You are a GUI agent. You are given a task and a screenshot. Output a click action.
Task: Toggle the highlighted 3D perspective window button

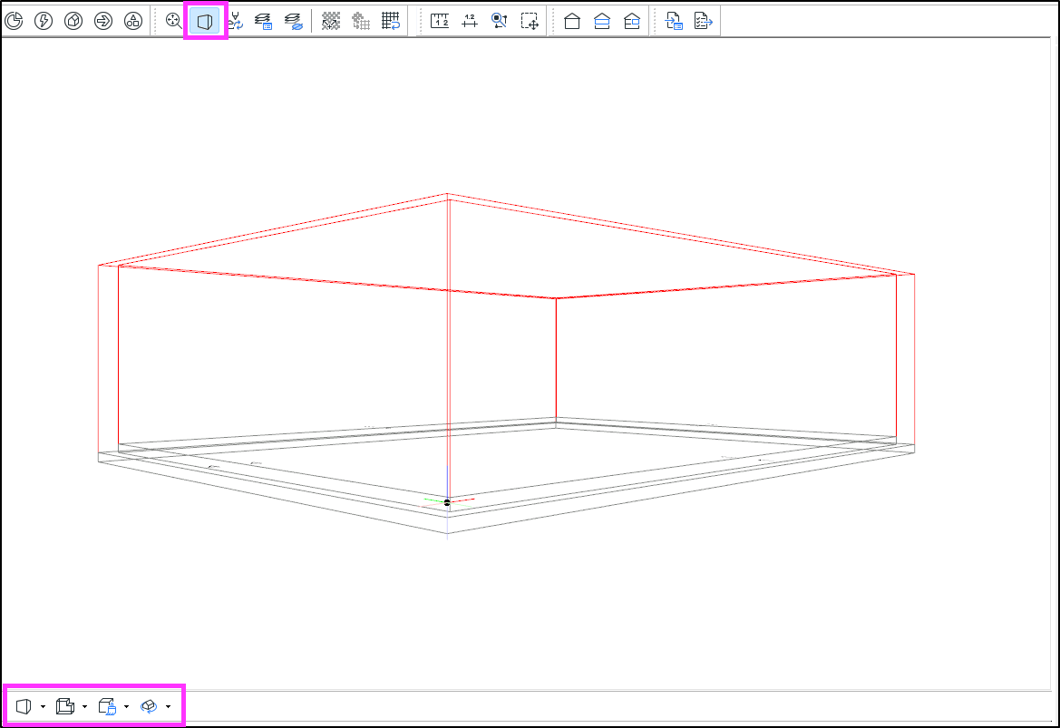(205, 22)
